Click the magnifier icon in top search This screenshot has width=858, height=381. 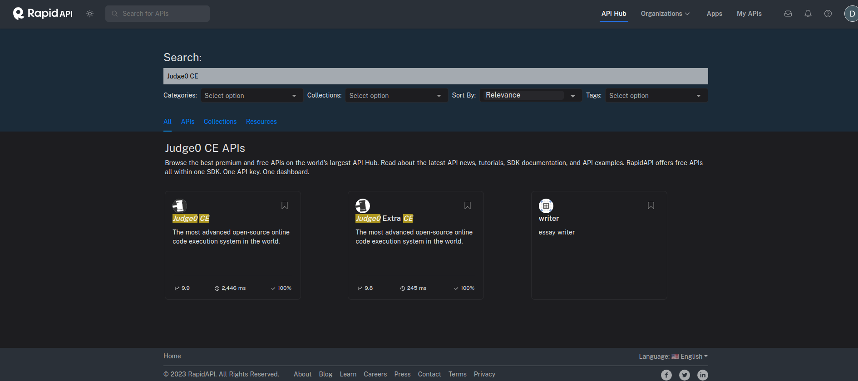115,14
